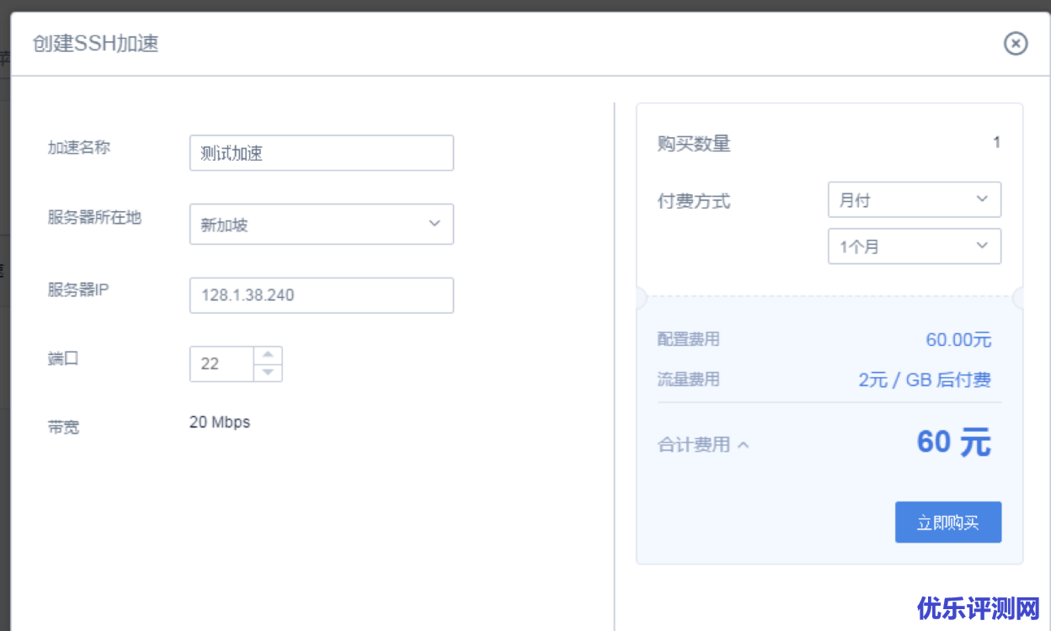Screen dimensions: 1051x631
Task: Click into the 服务器IP input box
Action: pyautogui.click(x=321, y=295)
